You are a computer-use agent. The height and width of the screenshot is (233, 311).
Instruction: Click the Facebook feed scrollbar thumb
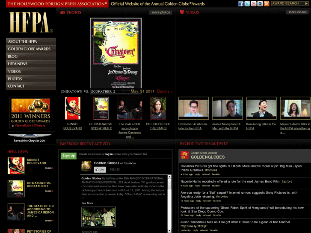(169, 184)
